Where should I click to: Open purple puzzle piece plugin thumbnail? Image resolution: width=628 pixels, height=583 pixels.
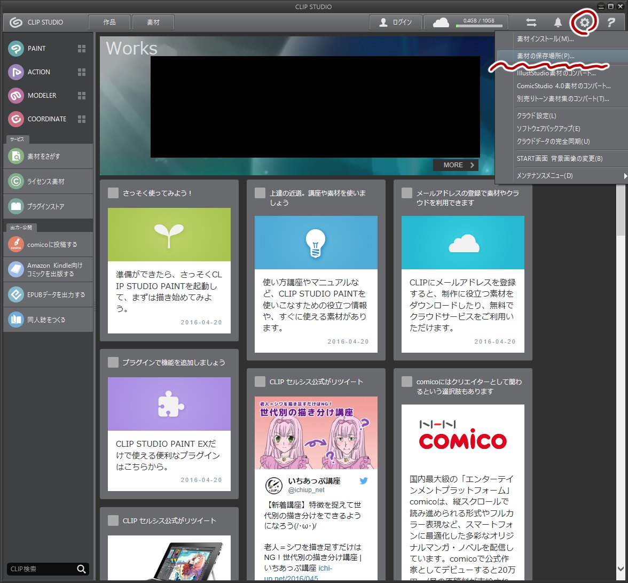(x=169, y=405)
